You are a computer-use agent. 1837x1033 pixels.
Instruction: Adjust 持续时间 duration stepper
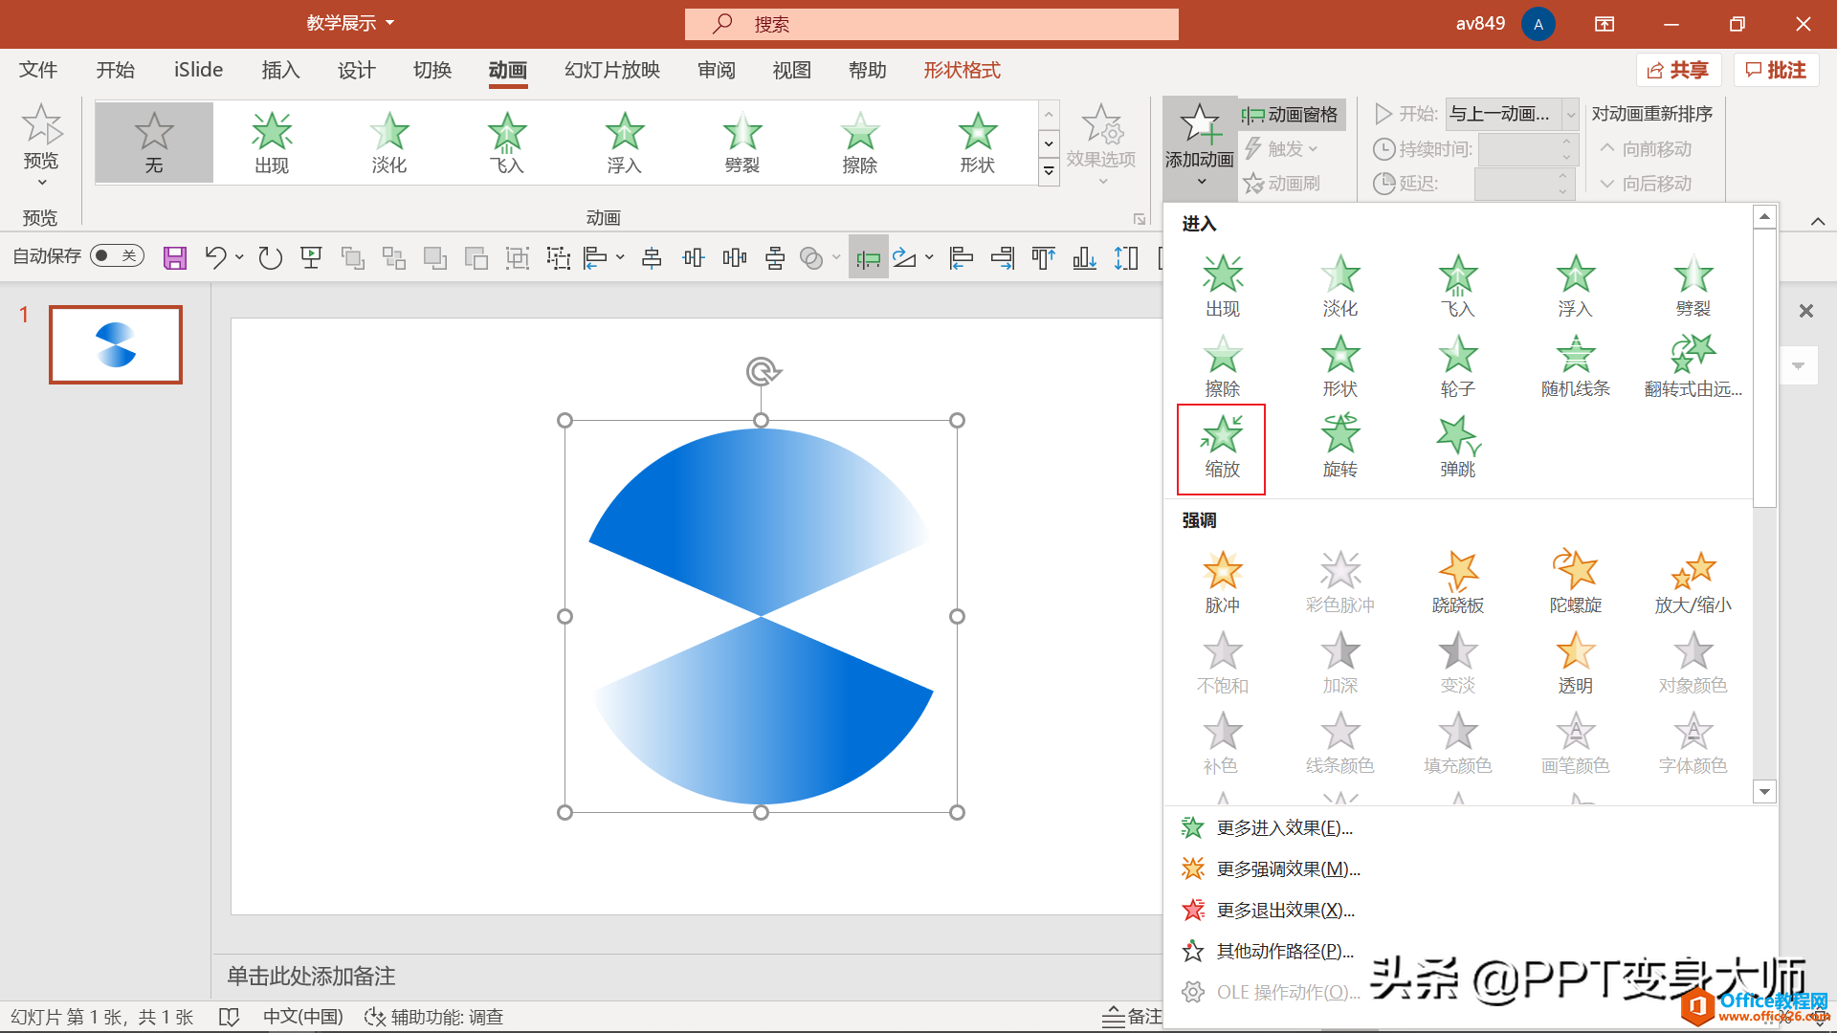point(1564,147)
